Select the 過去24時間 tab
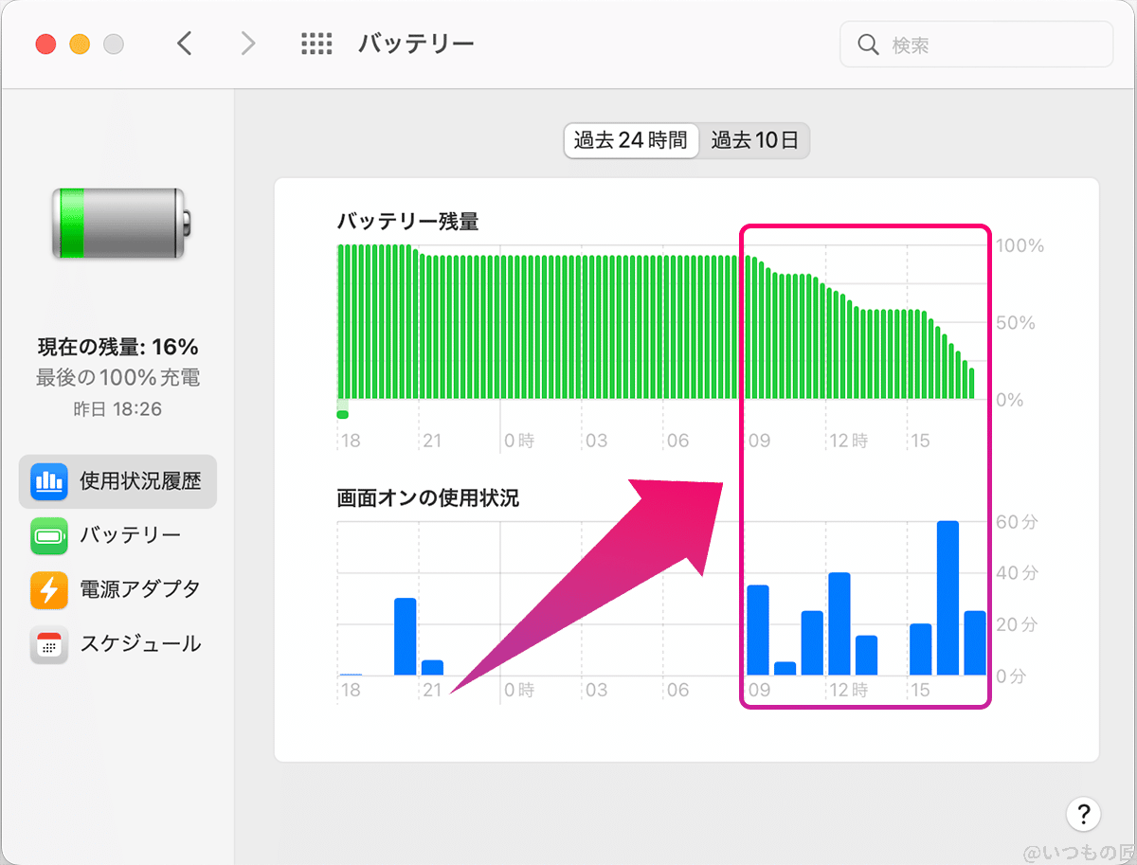 631,140
